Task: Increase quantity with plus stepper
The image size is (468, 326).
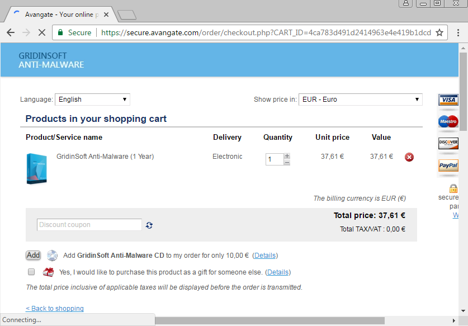Action: (x=287, y=156)
